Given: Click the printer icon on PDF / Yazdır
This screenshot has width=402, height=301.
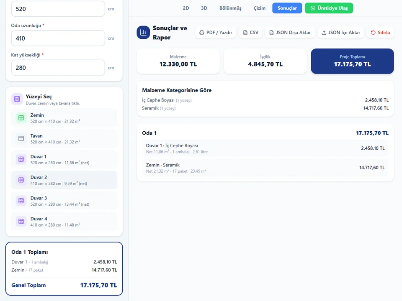Looking at the screenshot, I should 202,33.
